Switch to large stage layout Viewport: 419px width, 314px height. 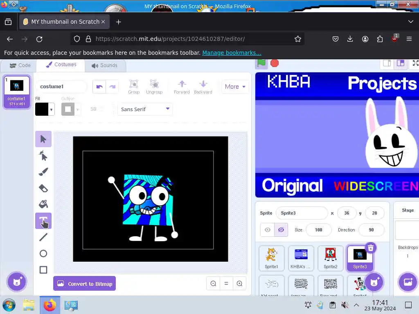coord(400,63)
